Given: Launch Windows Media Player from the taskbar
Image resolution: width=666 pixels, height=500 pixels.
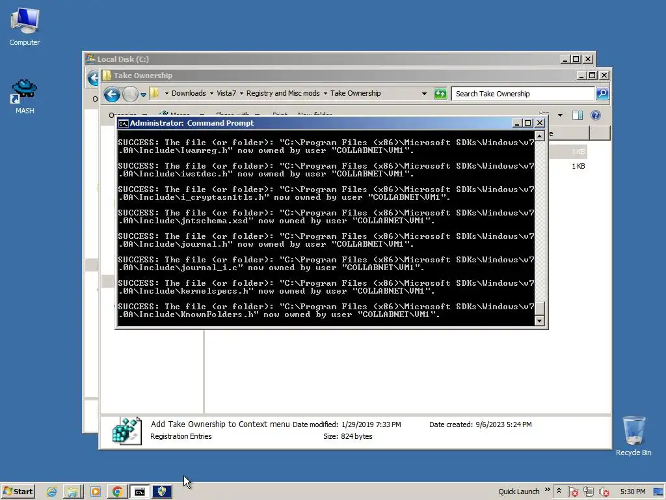Looking at the screenshot, I should click(x=96, y=492).
